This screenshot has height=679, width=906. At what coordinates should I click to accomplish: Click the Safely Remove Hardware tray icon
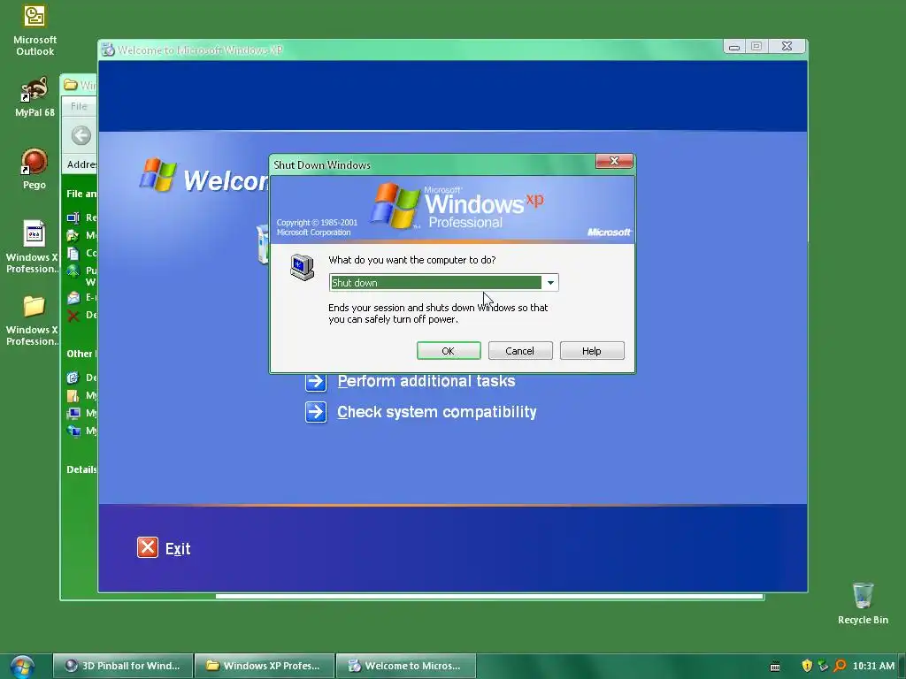[x=823, y=666]
